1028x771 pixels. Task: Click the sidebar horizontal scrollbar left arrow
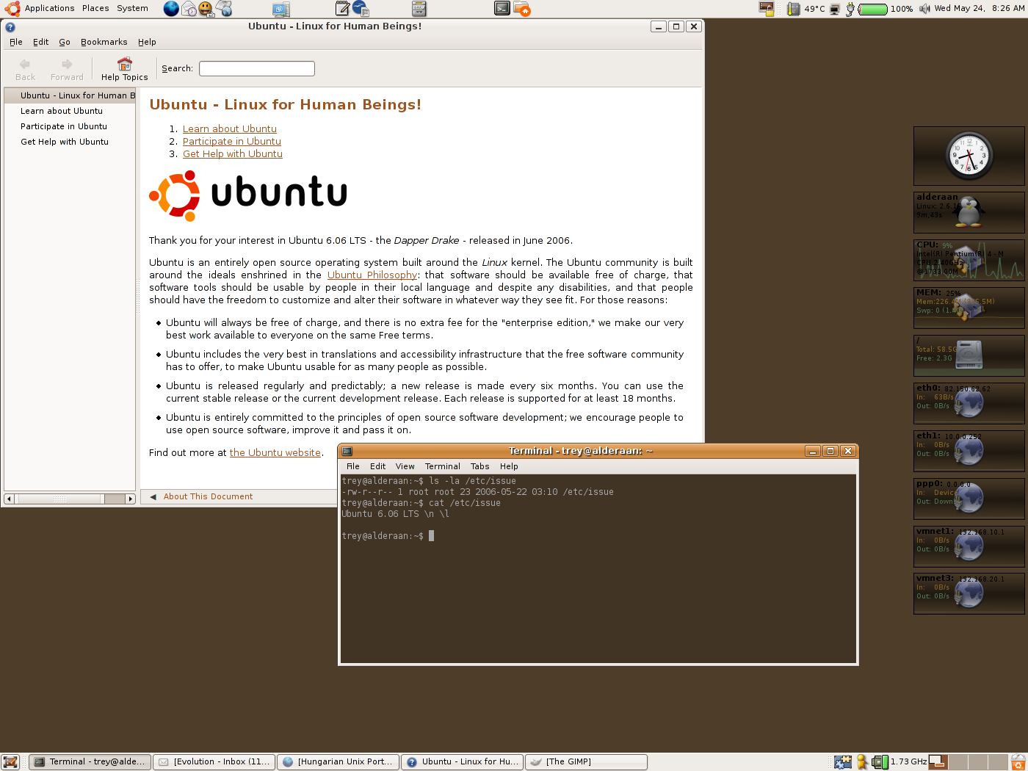pyautogui.click(x=9, y=499)
